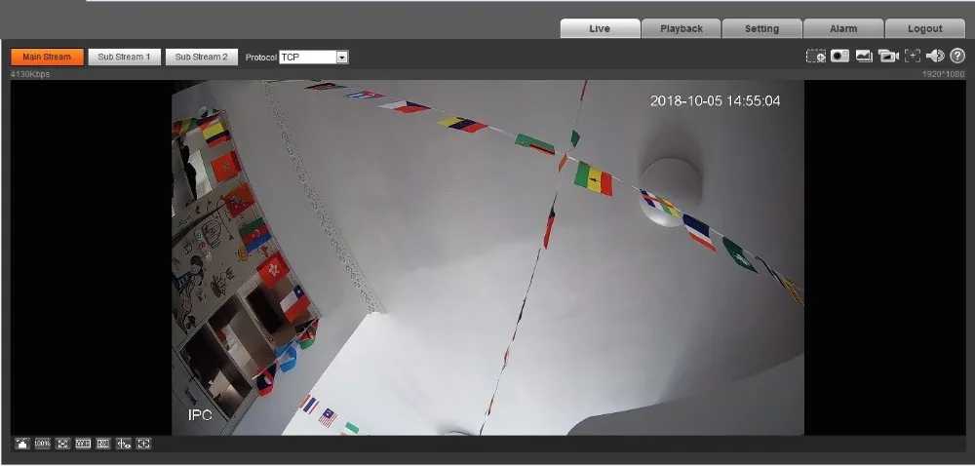Click the triple snapshot pictures icon
This screenshot has width=975, height=466.
(x=864, y=56)
